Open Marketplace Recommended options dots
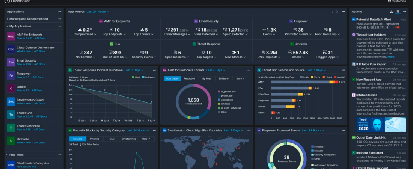The image size is (413, 169). 60,19
